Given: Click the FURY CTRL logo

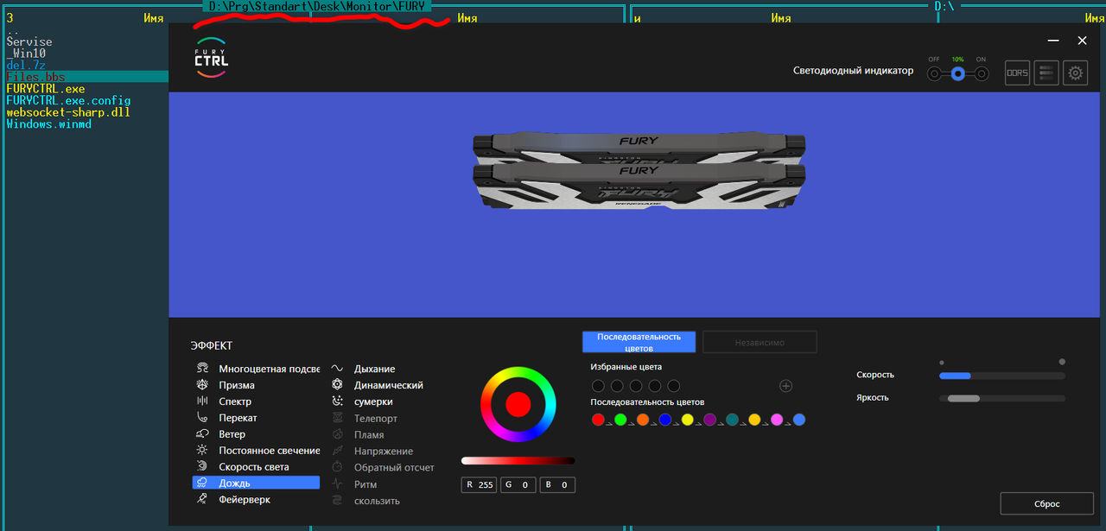Looking at the screenshot, I should point(212,57).
